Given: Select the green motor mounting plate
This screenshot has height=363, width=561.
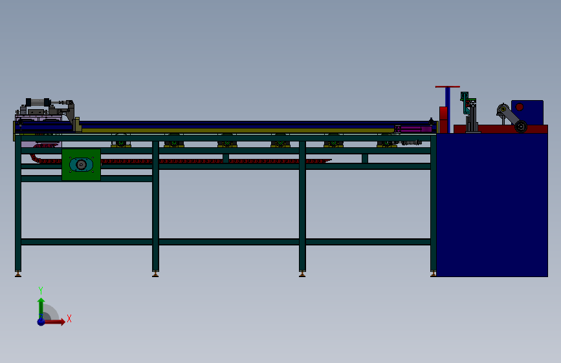Looking at the screenshot, I should click(82, 165).
